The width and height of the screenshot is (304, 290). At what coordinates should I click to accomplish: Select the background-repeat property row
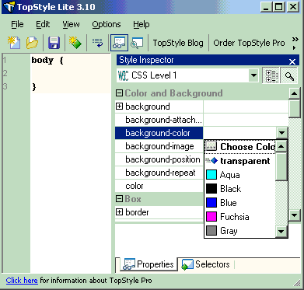[x=159, y=173]
